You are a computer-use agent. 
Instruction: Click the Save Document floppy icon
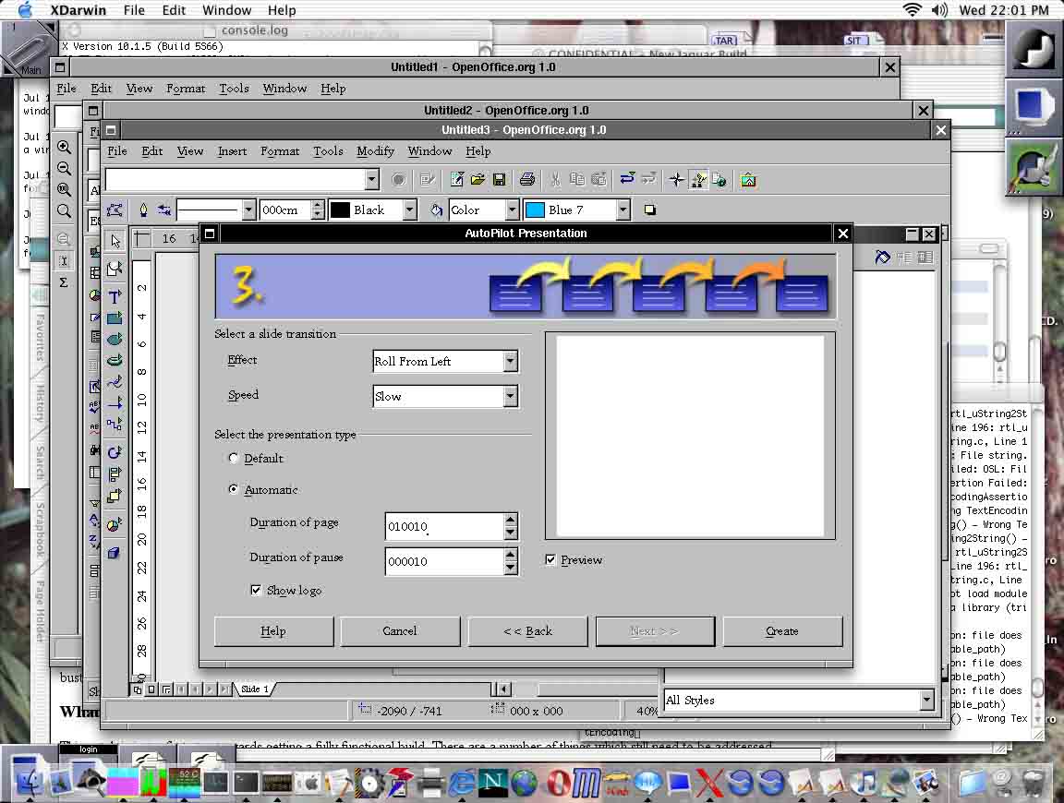coord(500,180)
